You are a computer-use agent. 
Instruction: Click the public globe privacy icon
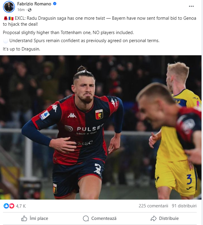(x=30, y=10)
